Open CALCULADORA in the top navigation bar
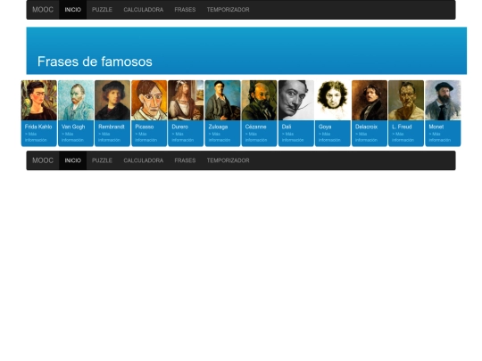 [x=143, y=10]
